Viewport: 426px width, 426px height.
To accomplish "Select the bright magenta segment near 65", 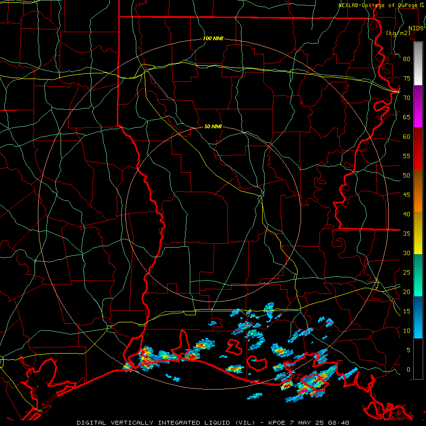I will click(418, 117).
